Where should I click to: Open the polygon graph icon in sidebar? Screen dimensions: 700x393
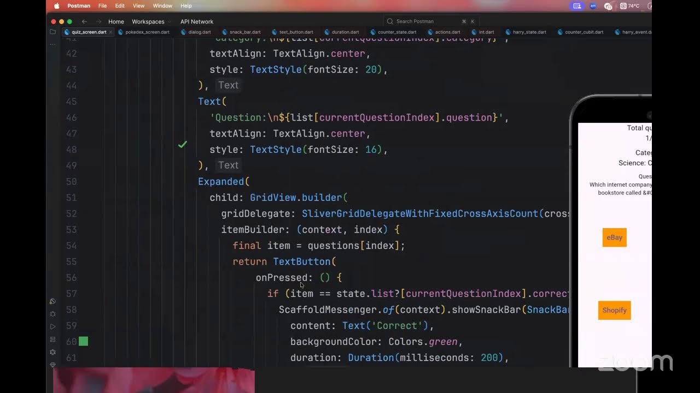(x=52, y=352)
